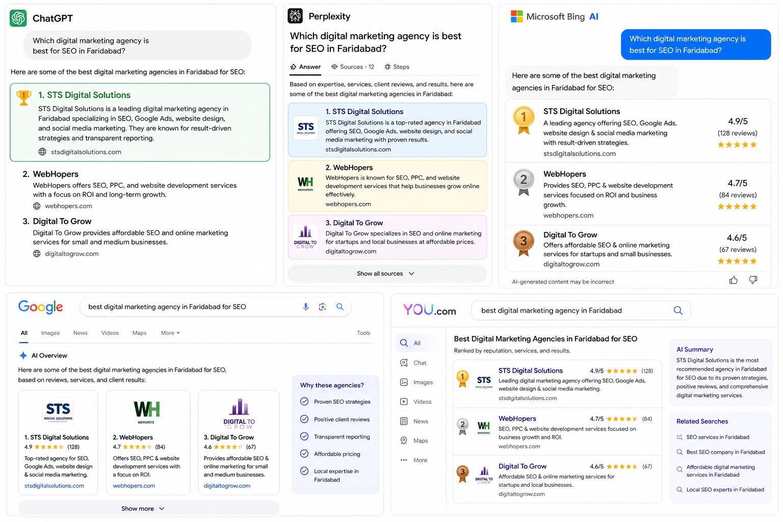Open Videos in the You.com sidebar

point(416,402)
